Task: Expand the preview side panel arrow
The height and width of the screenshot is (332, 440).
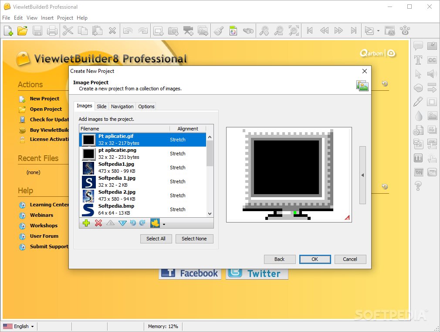Action: click(362, 175)
